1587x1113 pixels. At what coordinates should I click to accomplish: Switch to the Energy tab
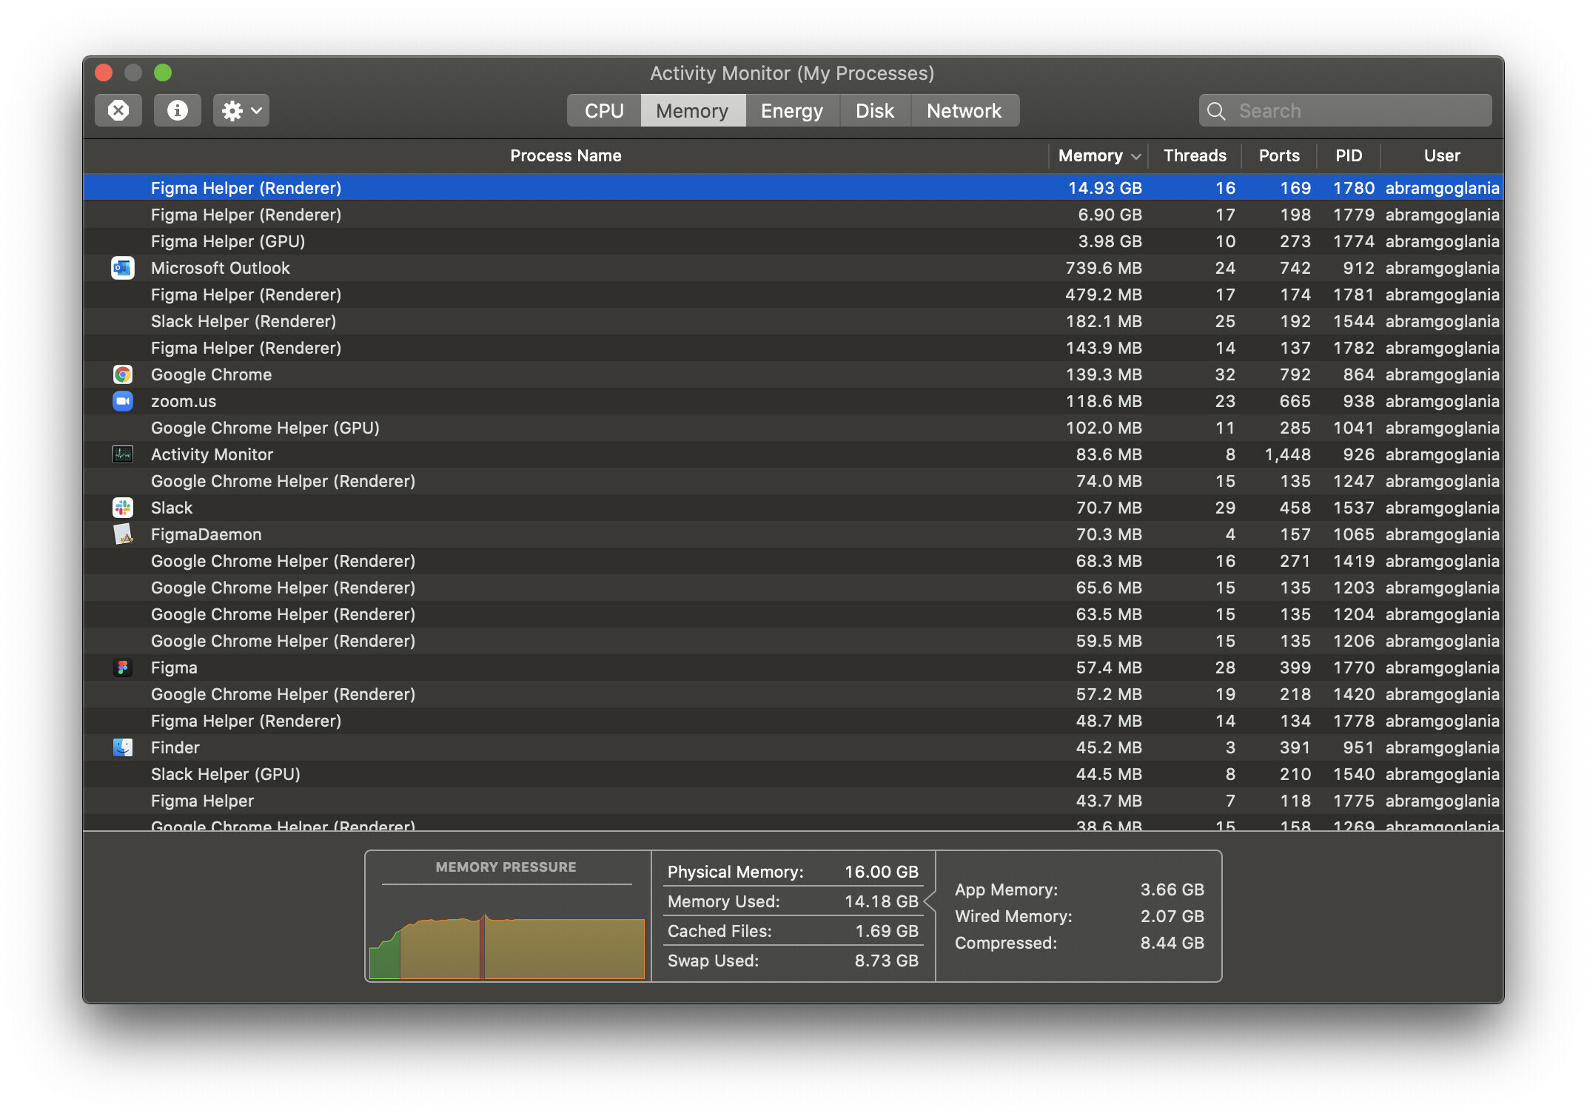click(792, 110)
